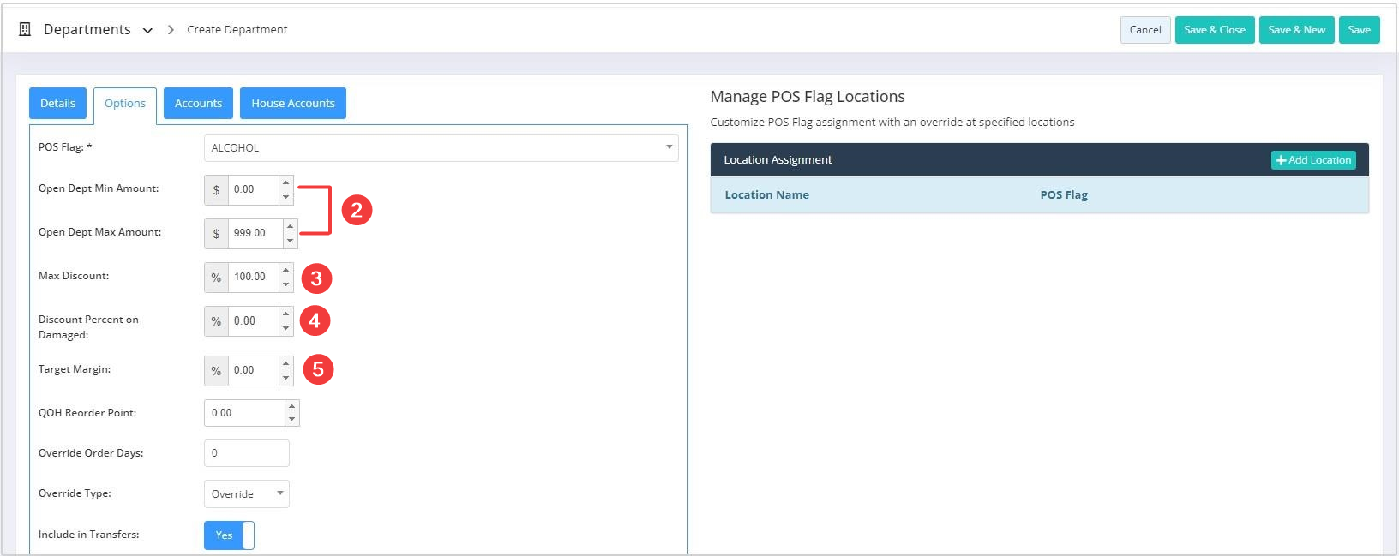This screenshot has width=1399, height=556.
Task: Increase the Target Margin percent
Action: (286, 363)
